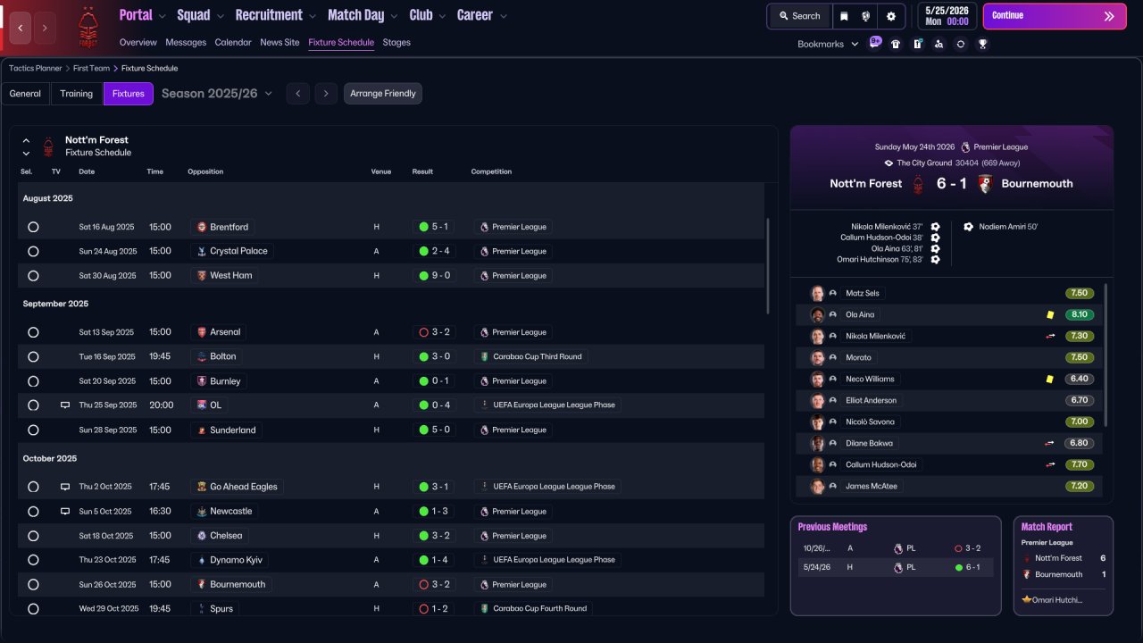Open the Overview tab
Image resolution: width=1143 pixels, height=643 pixels.
(138, 42)
